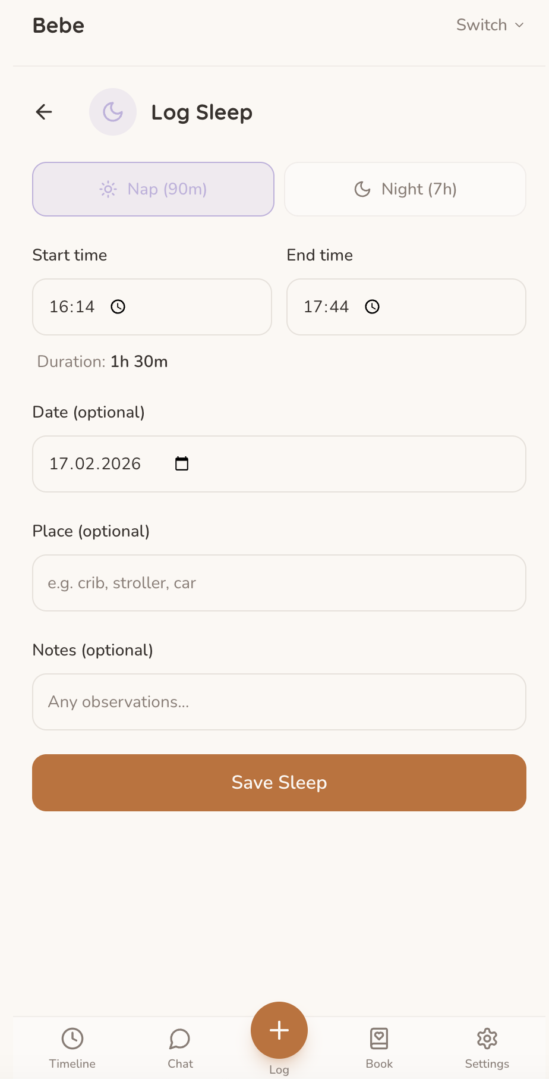Click the orange plus Log button
549x1079 pixels.
click(279, 1031)
